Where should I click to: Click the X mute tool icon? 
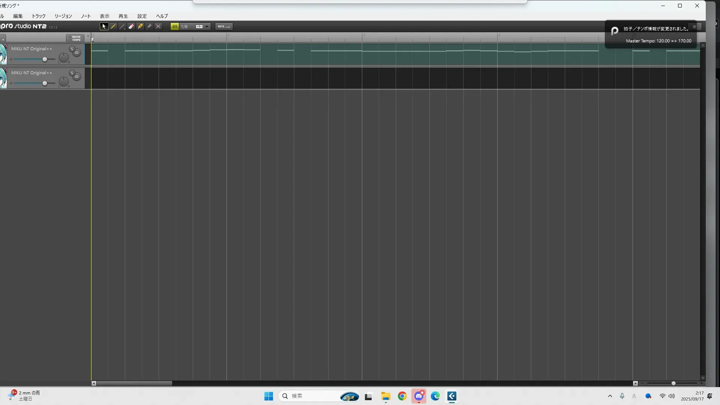(x=158, y=26)
